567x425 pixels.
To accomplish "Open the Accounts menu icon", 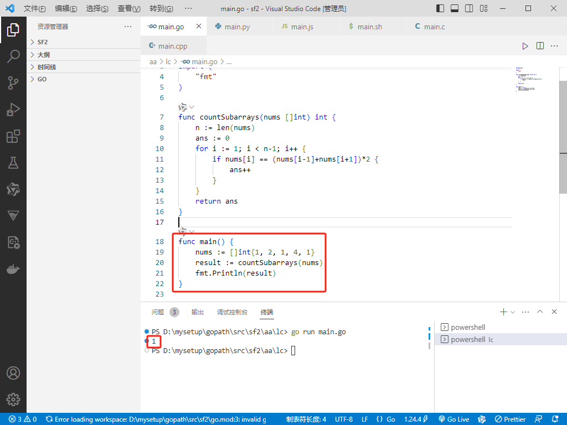I will (x=13, y=373).
